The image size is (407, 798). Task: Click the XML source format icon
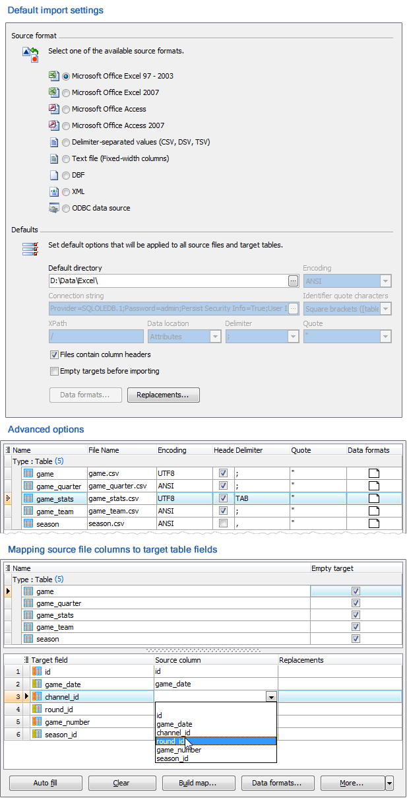pos(54,191)
